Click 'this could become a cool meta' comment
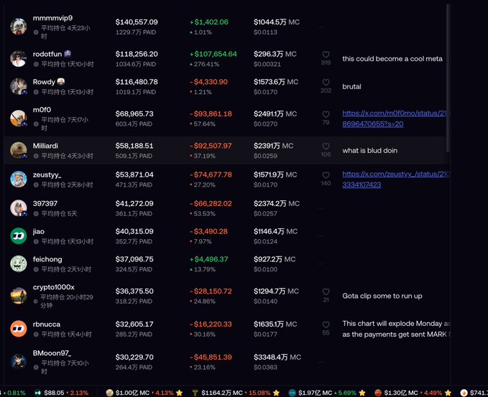This screenshot has width=488, height=397. (392, 59)
